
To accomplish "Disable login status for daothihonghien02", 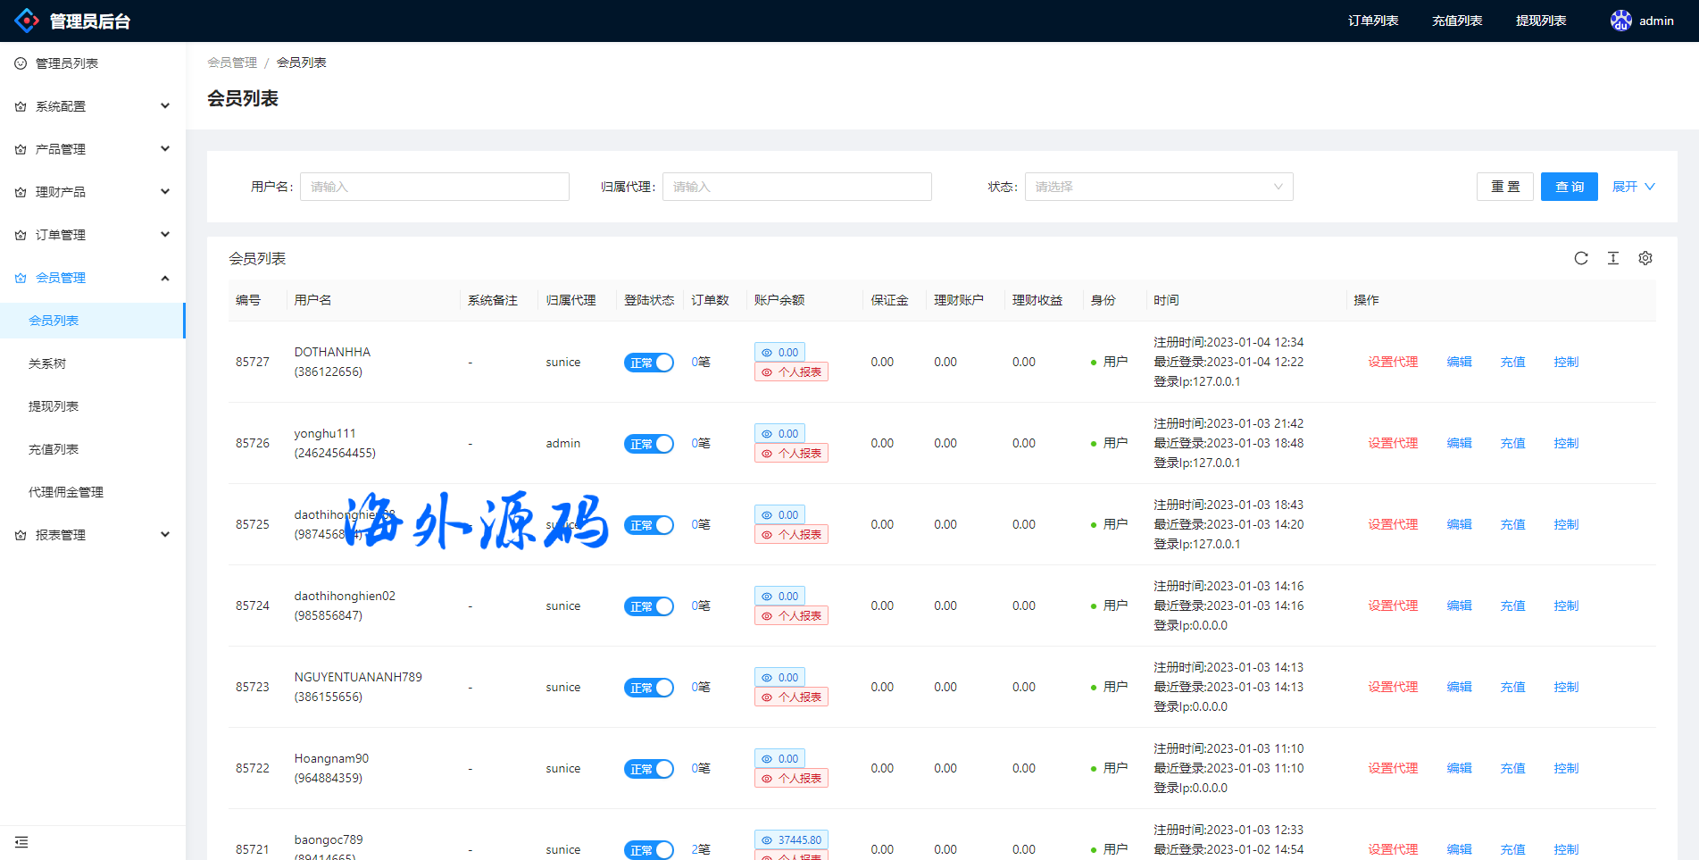I will [648, 606].
